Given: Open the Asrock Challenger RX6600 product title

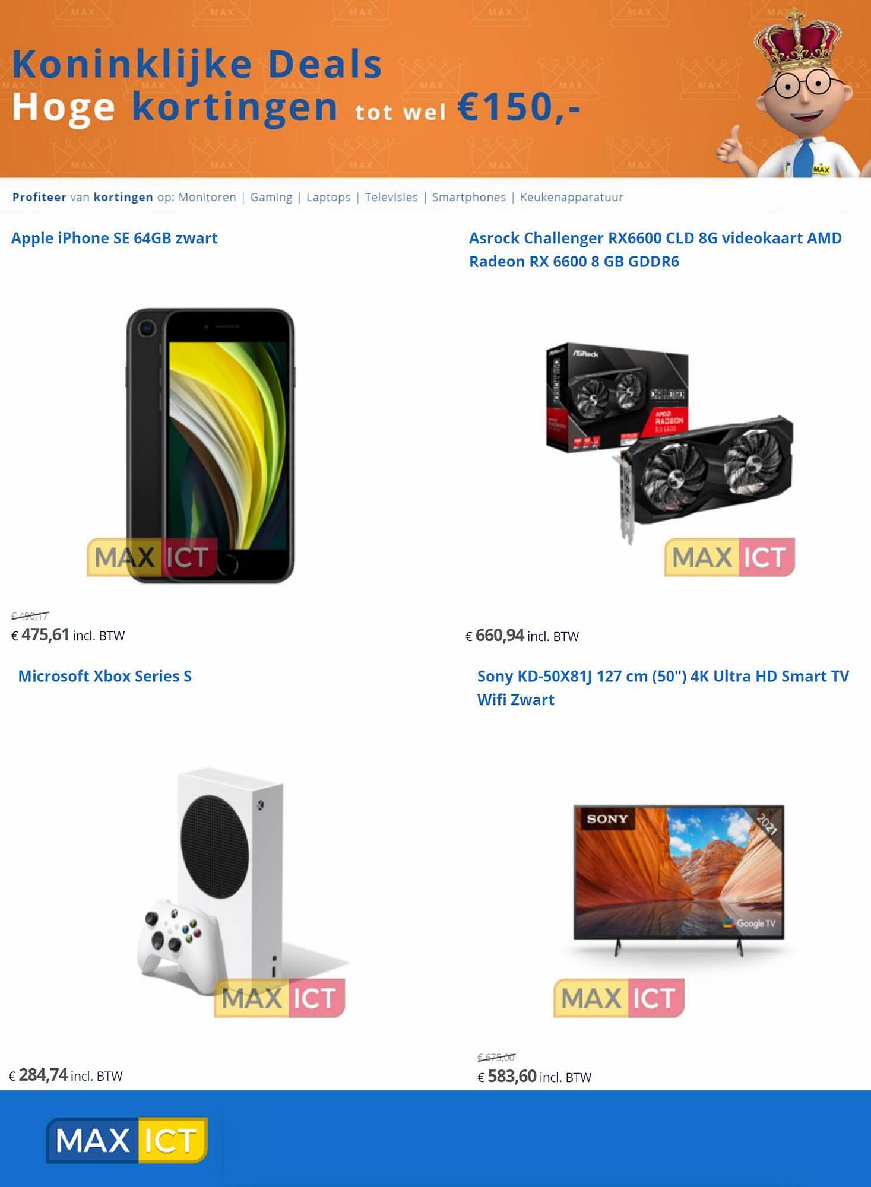Looking at the screenshot, I should (655, 250).
